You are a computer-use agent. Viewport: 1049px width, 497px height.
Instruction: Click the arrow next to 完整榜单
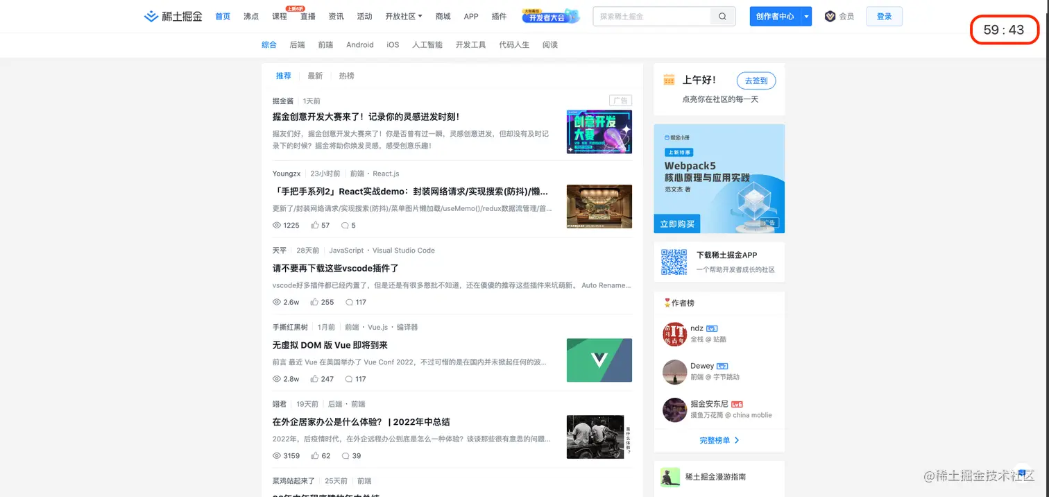point(737,440)
